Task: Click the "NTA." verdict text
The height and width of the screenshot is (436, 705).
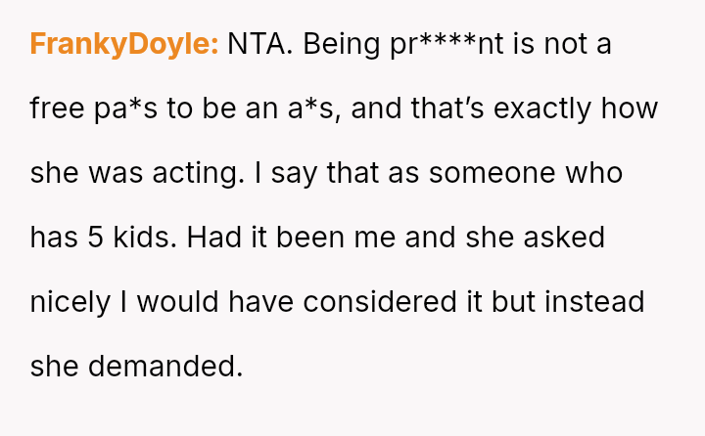Action: click(x=260, y=44)
